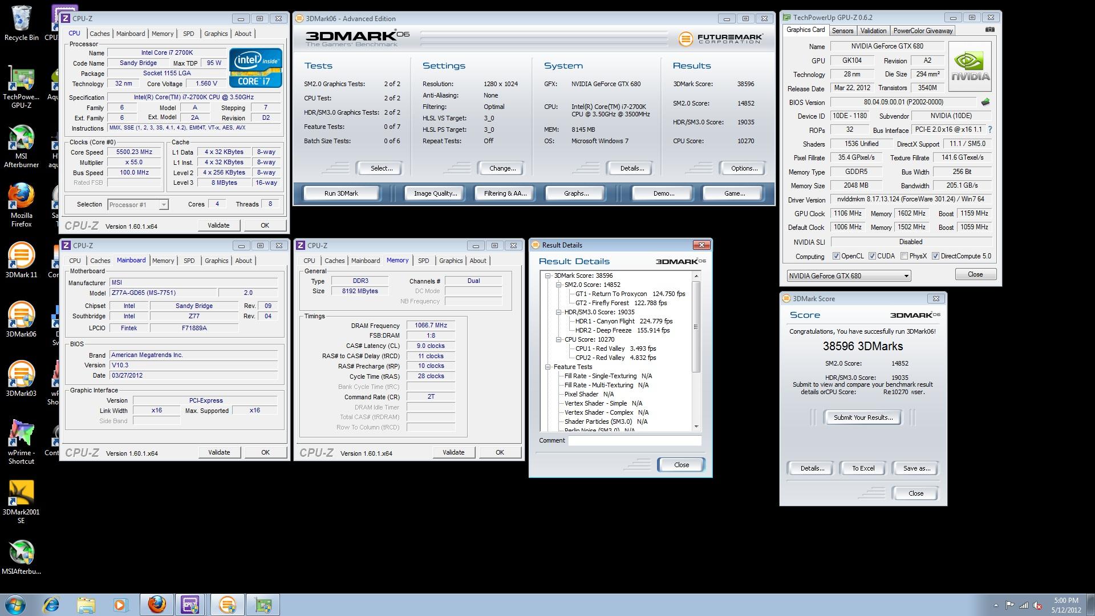Open Internet Explorer from the taskbar
Image resolution: width=1095 pixels, height=616 pixels.
[51, 605]
